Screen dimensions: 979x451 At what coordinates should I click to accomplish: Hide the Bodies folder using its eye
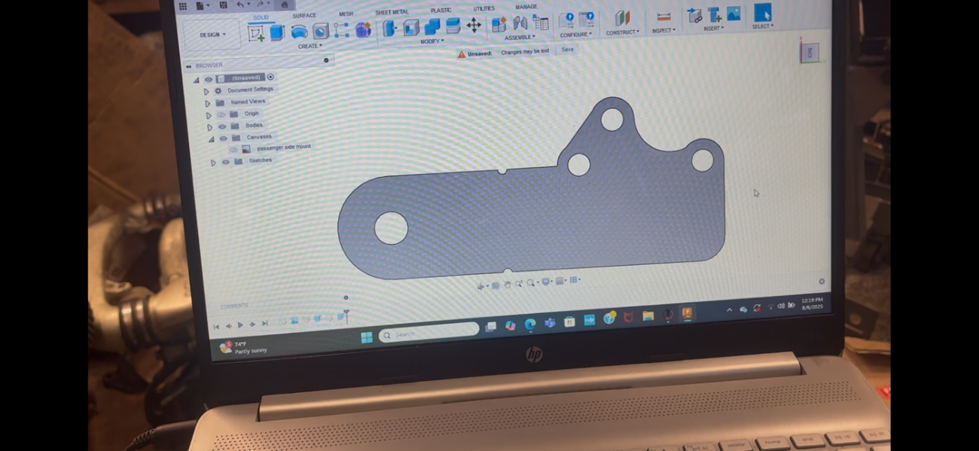222,126
